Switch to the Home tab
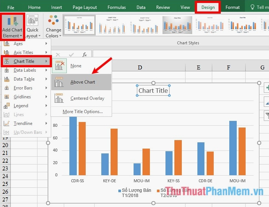Screen dimensions: 269x207 pyautogui.click(x=34, y=7)
